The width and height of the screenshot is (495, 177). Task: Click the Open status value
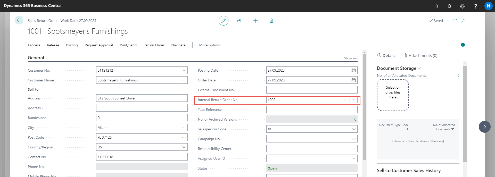[272, 168]
